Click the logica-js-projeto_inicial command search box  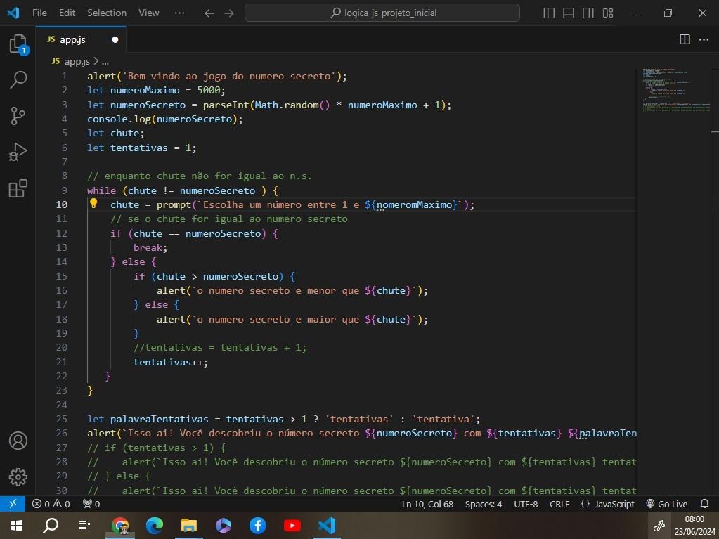tap(382, 13)
